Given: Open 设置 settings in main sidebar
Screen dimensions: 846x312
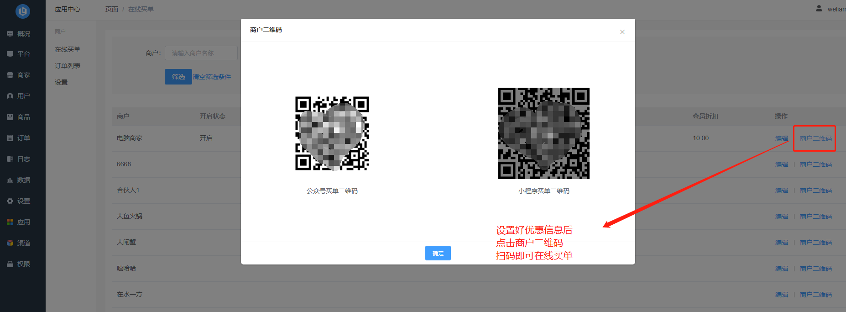Looking at the screenshot, I should tap(19, 201).
